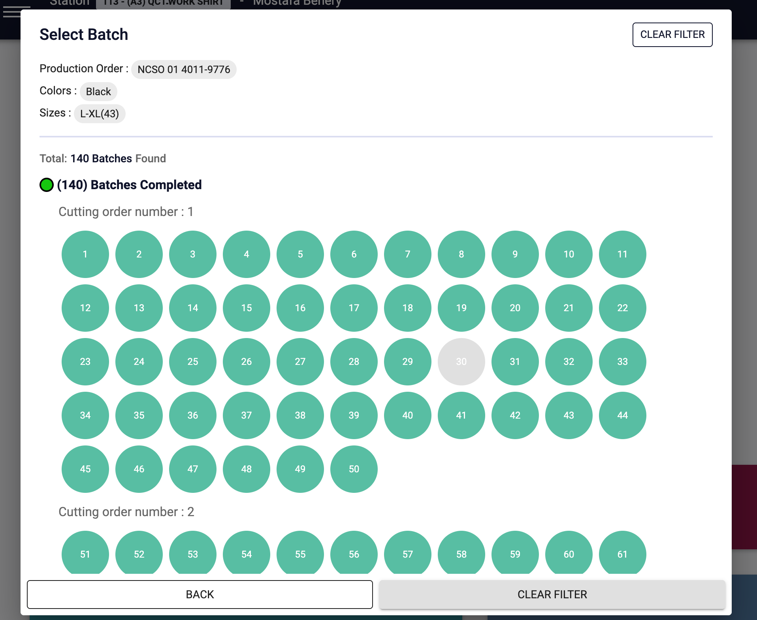The image size is (757, 620).
Task: Go back using the BACK button
Action: pos(200,594)
